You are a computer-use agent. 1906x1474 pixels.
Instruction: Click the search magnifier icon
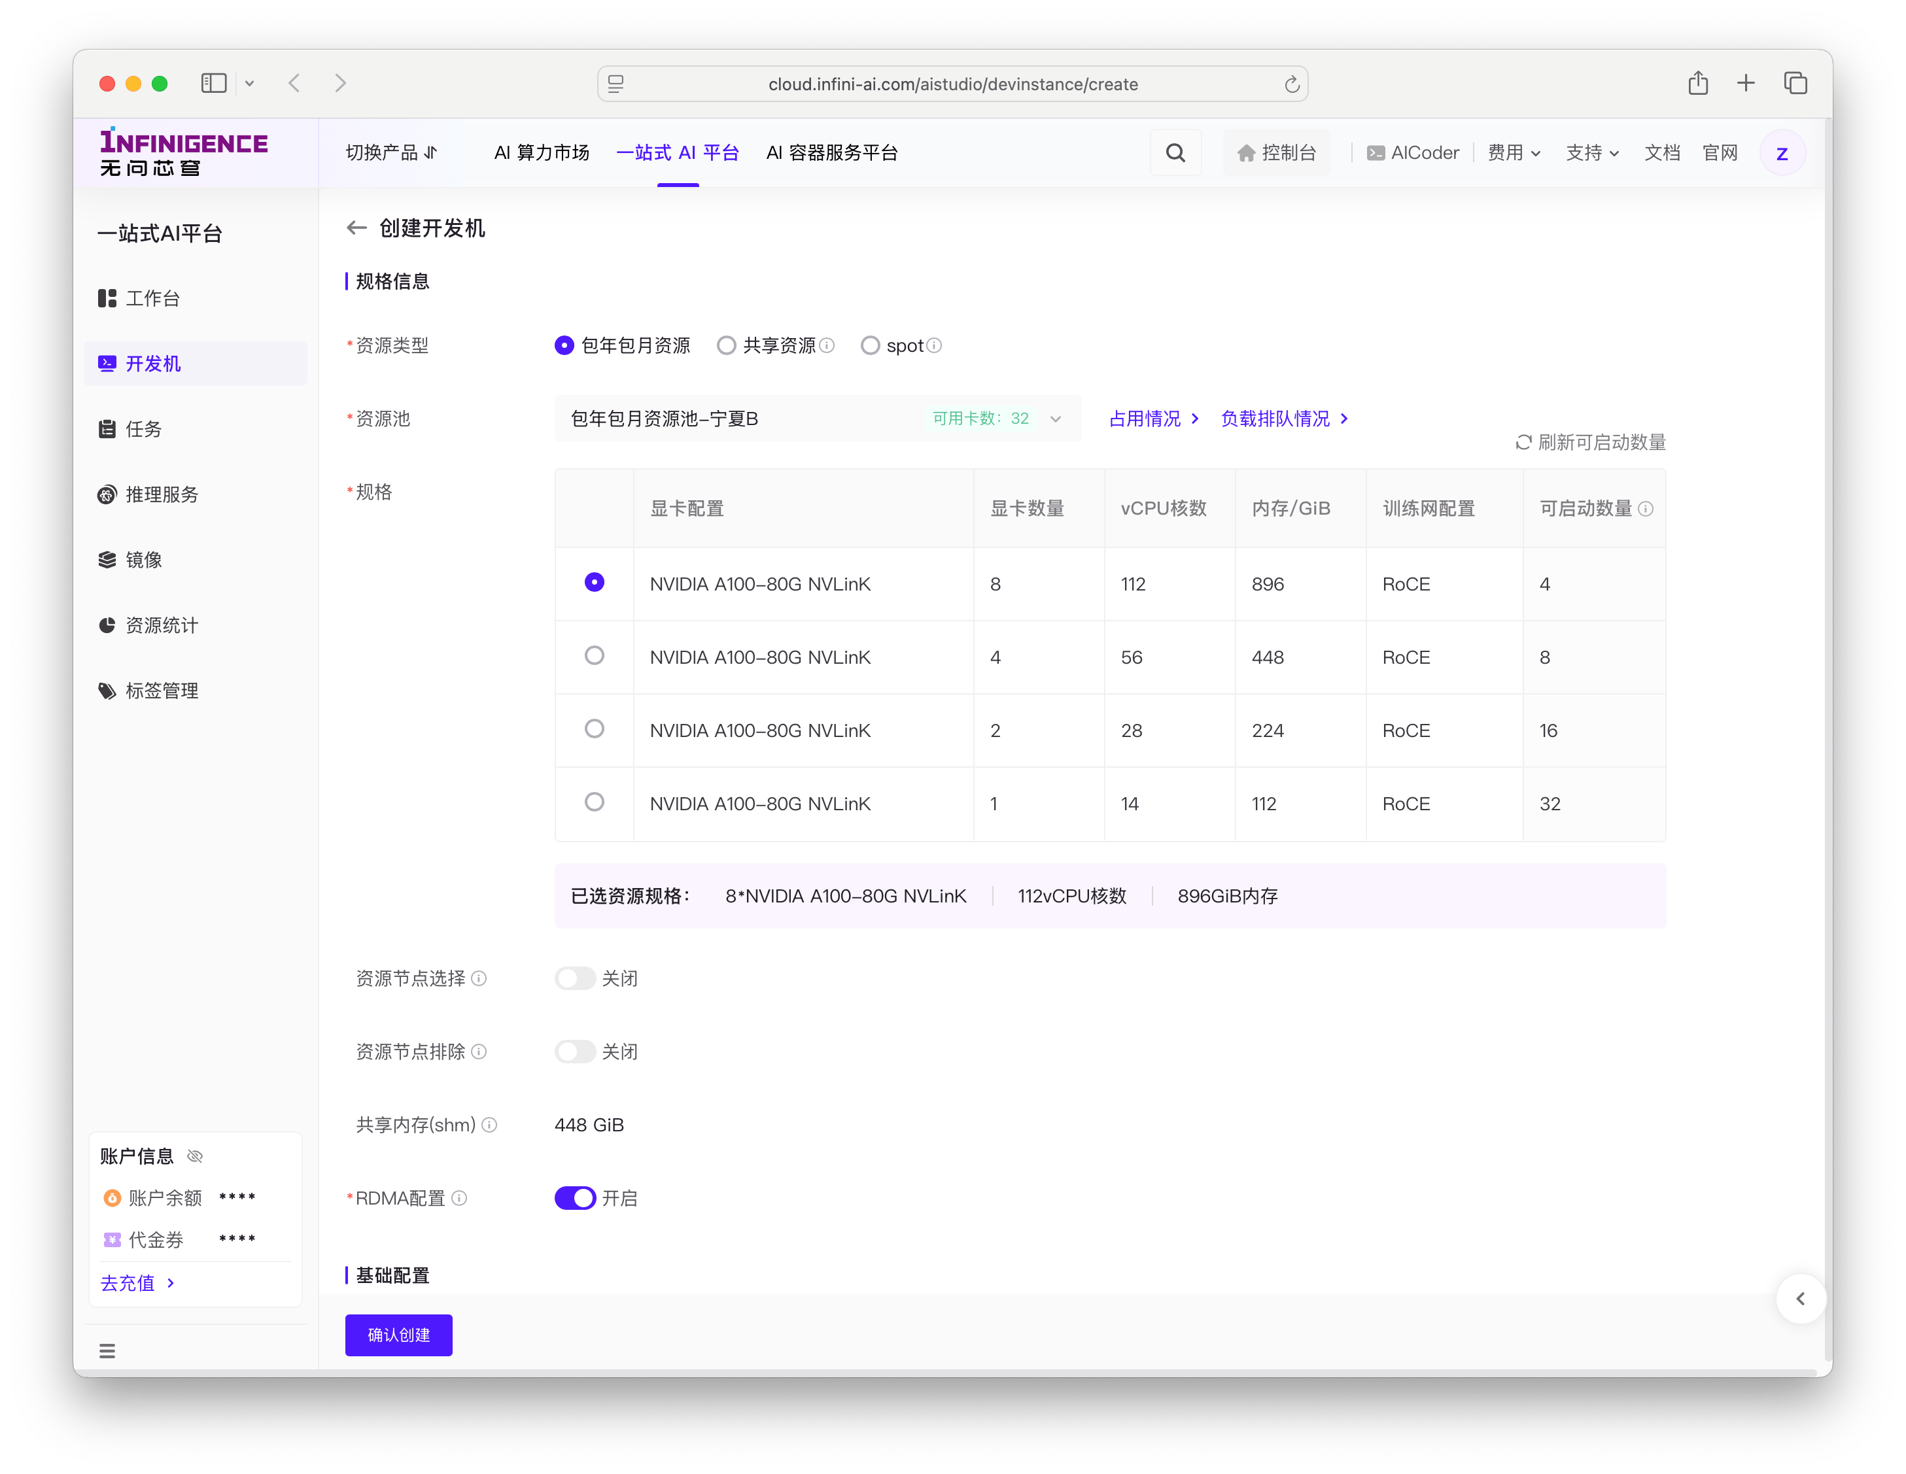[x=1175, y=153]
